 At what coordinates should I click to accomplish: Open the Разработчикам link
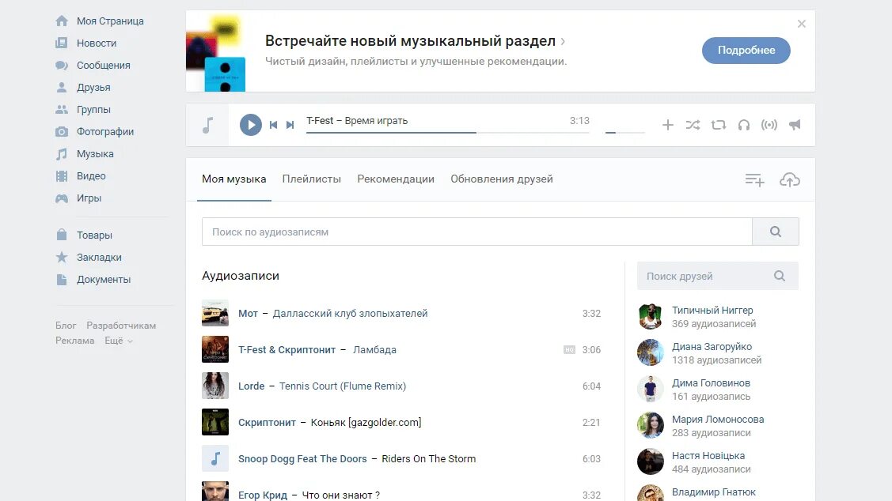point(121,326)
